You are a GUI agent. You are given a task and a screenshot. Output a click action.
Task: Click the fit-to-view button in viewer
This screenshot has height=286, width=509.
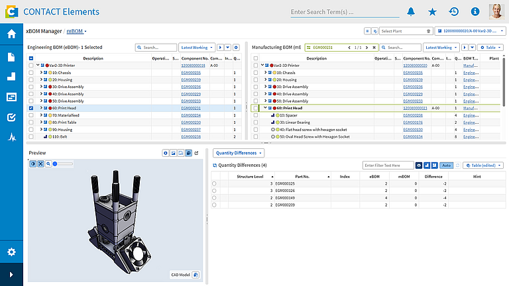pyautogui.click(x=40, y=164)
